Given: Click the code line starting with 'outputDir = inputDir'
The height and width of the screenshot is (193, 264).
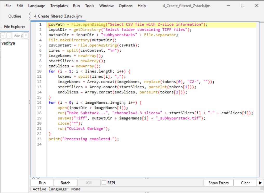Looking at the screenshot, I should tap(113, 35).
